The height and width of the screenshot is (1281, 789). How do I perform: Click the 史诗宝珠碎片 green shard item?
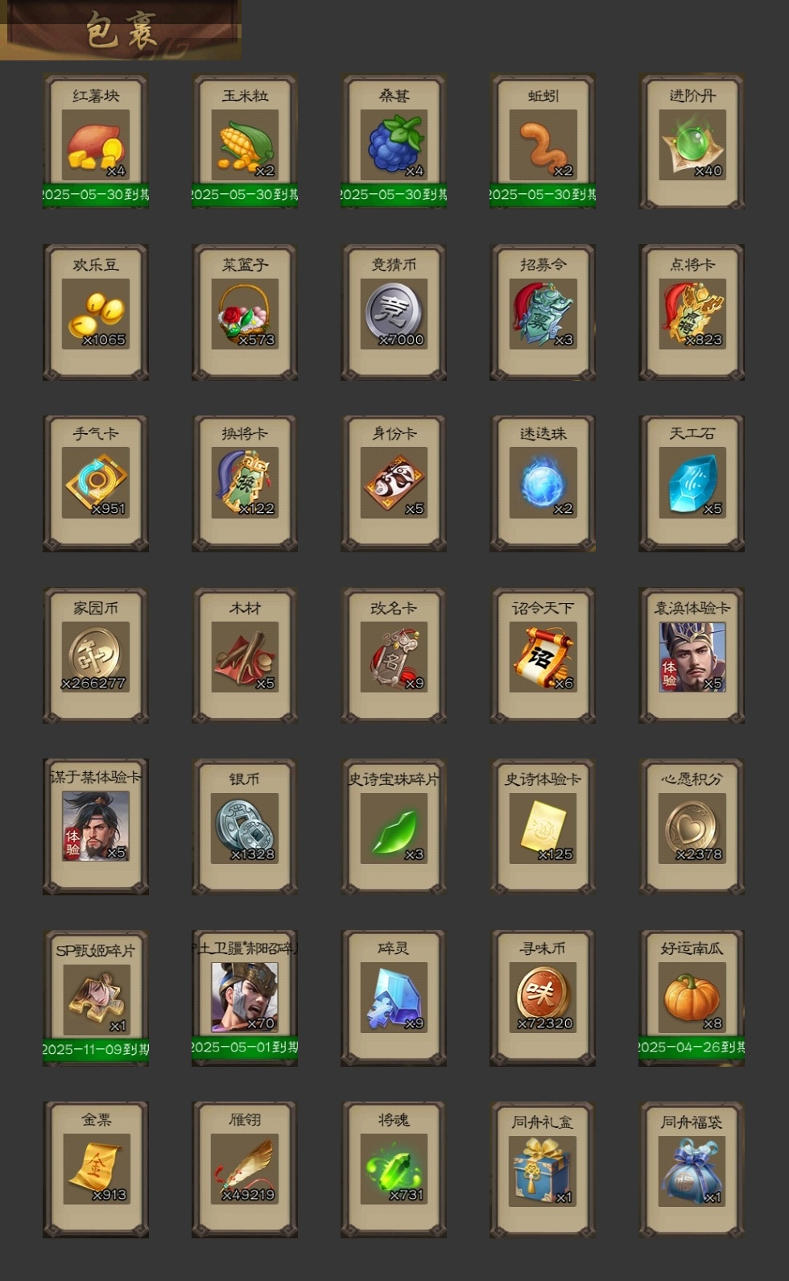tap(394, 826)
